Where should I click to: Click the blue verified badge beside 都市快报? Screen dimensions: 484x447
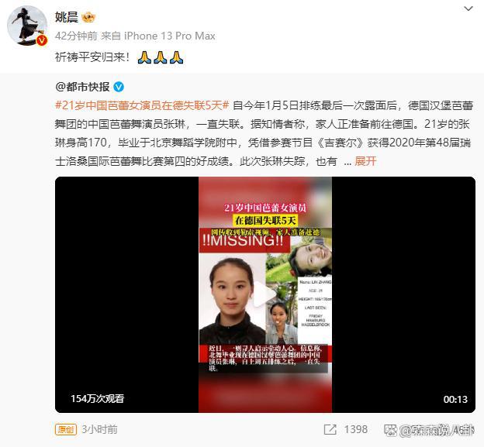pos(119,88)
